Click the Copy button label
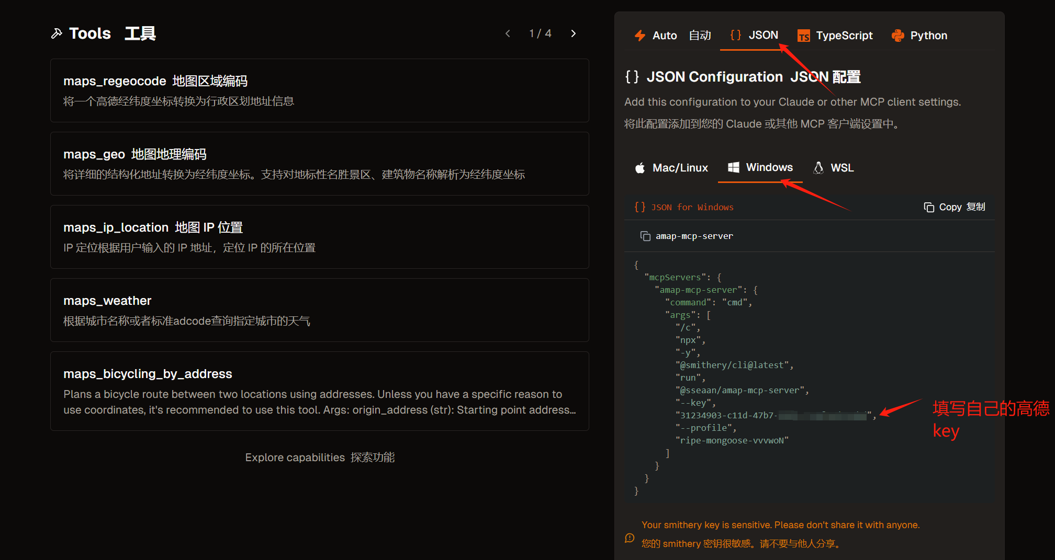Image resolution: width=1055 pixels, height=560 pixels. click(962, 207)
